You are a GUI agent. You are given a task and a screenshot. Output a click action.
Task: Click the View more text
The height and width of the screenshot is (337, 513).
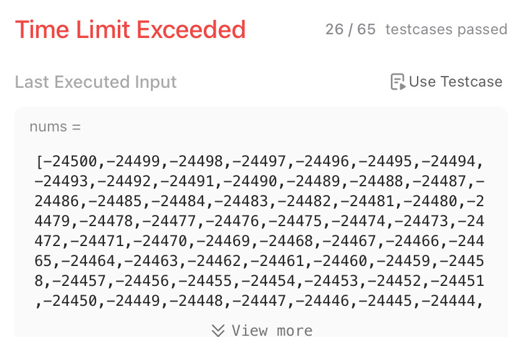(x=272, y=331)
